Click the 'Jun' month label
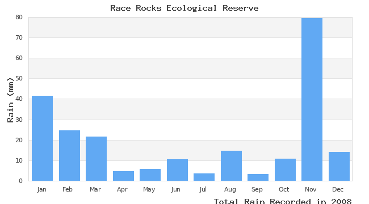 175,189
